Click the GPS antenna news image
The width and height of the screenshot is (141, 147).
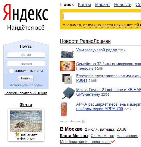pos(67,93)
